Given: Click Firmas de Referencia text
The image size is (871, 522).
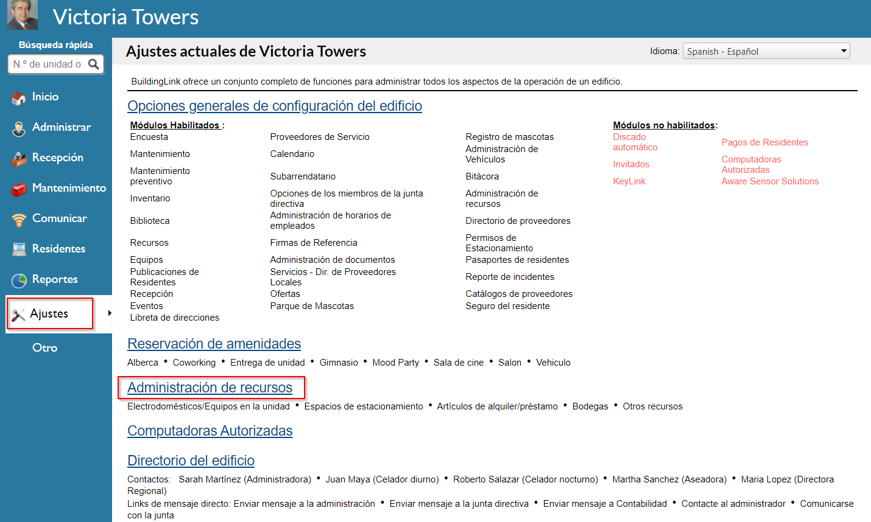Looking at the screenshot, I should point(314,243).
